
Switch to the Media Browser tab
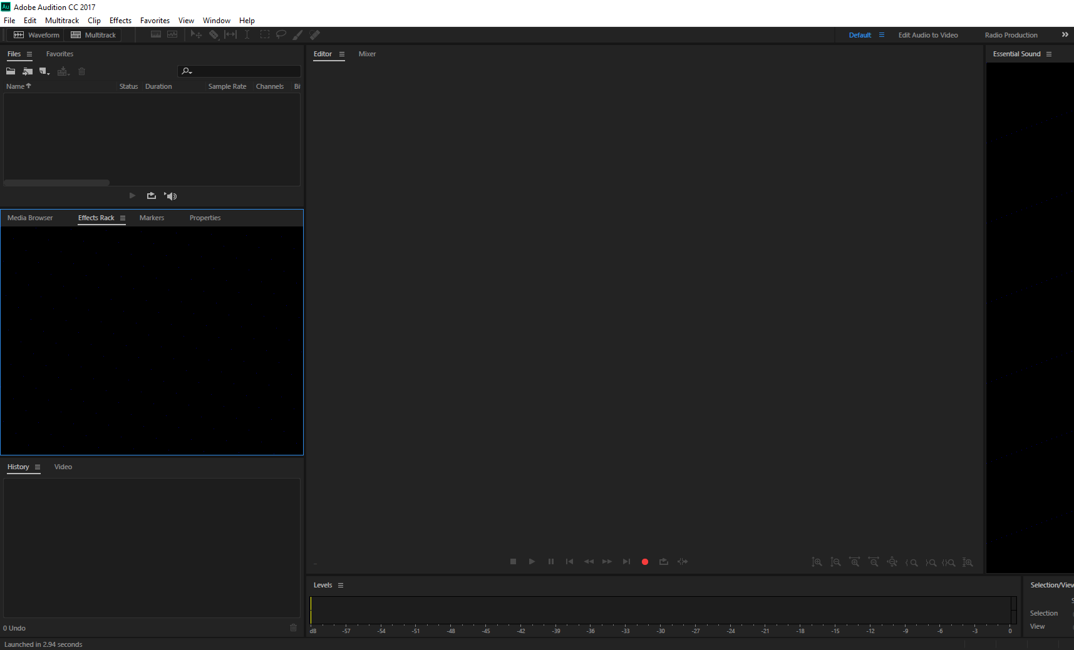click(29, 218)
